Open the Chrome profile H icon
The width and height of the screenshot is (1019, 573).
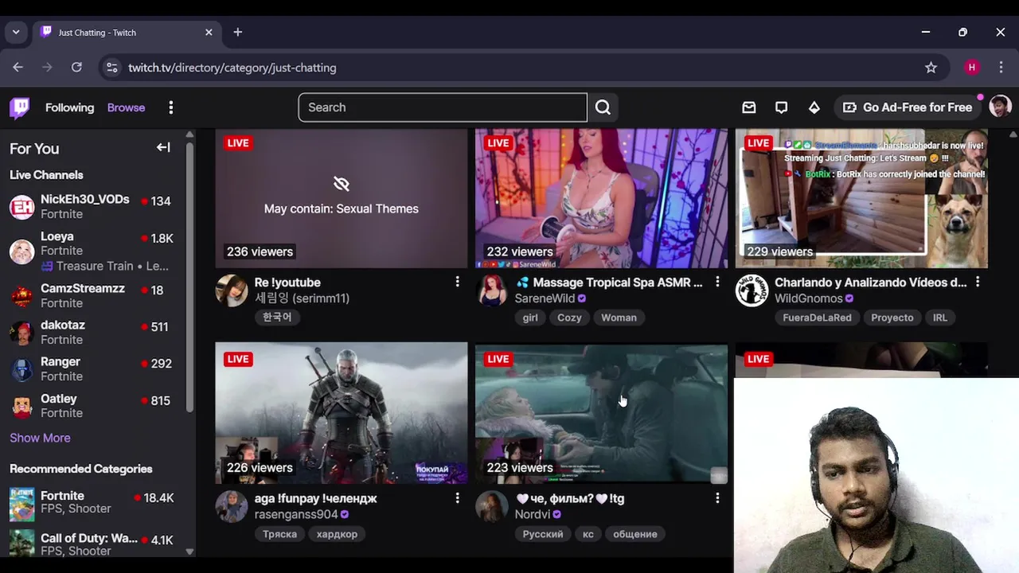tap(971, 68)
